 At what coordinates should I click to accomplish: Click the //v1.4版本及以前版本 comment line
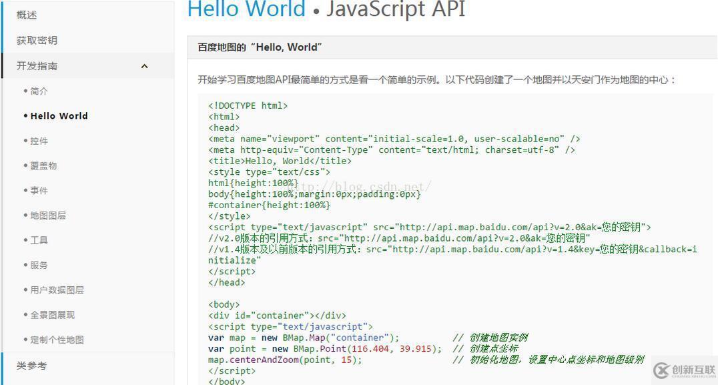452,254
